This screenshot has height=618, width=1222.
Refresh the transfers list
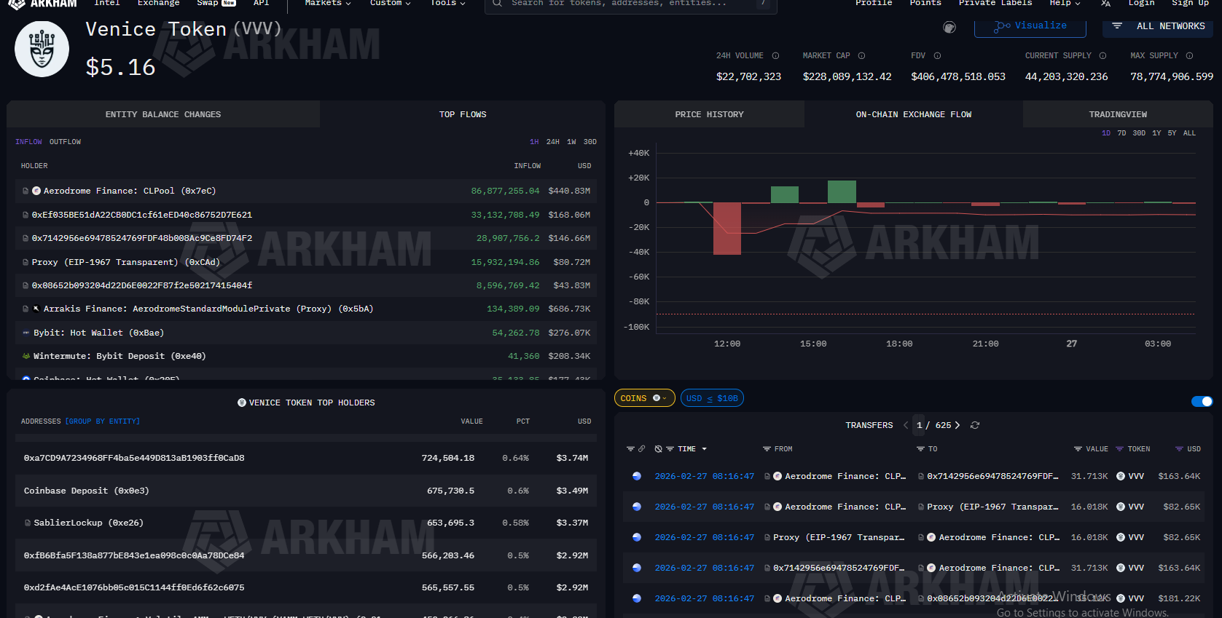(975, 425)
